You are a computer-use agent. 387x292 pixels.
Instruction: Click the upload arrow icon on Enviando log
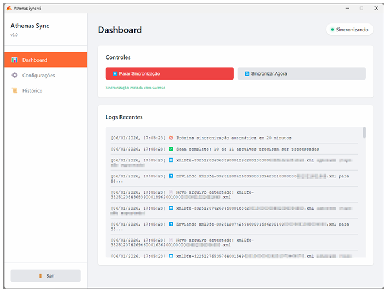pos(171,176)
